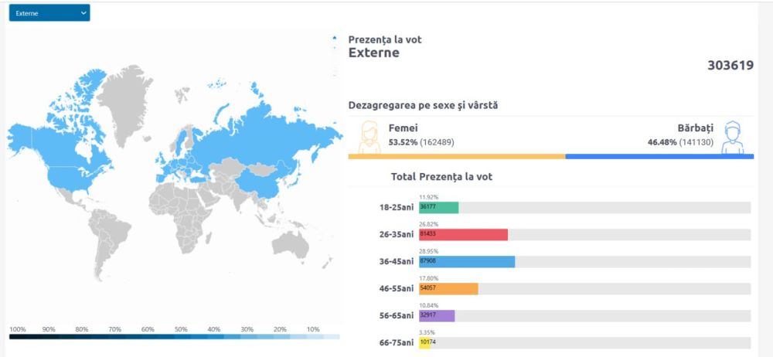Select the blue 36-45ani bar
The height and width of the screenshot is (357, 773).
click(x=467, y=261)
